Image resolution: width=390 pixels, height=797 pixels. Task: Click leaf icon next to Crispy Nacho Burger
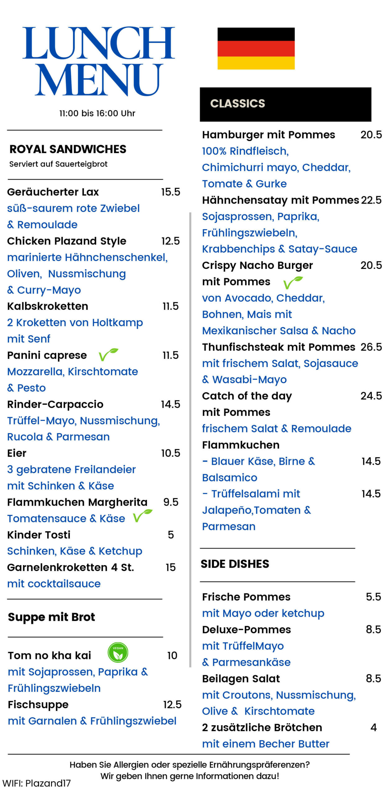293,282
